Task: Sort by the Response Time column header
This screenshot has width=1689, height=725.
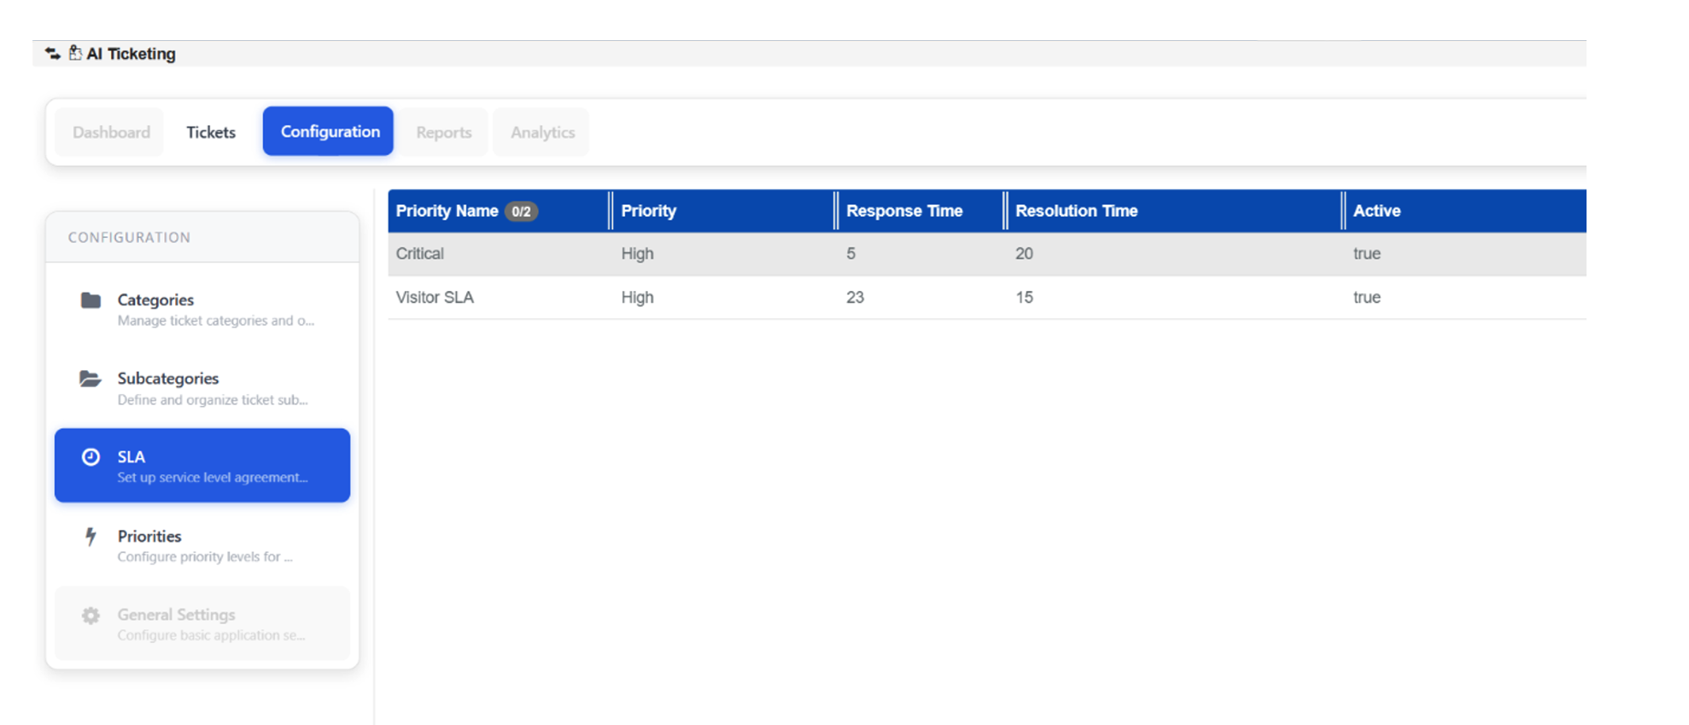Action: (x=903, y=211)
